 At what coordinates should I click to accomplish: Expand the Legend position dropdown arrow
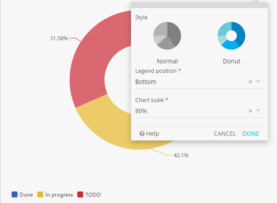tap(258, 82)
